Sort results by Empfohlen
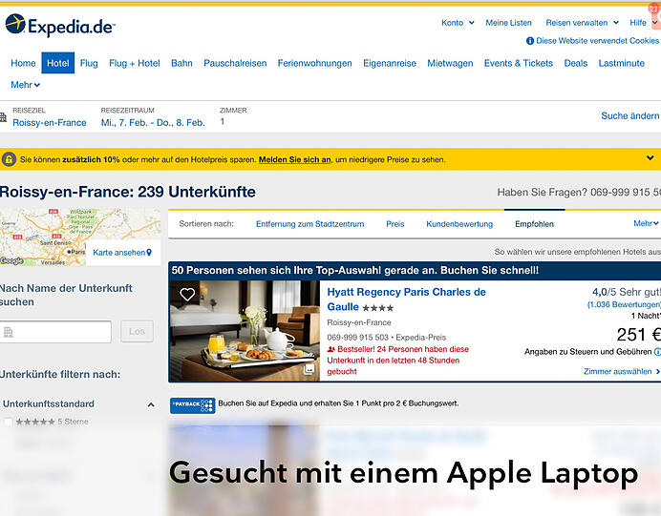The image size is (661, 516). (534, 224)
